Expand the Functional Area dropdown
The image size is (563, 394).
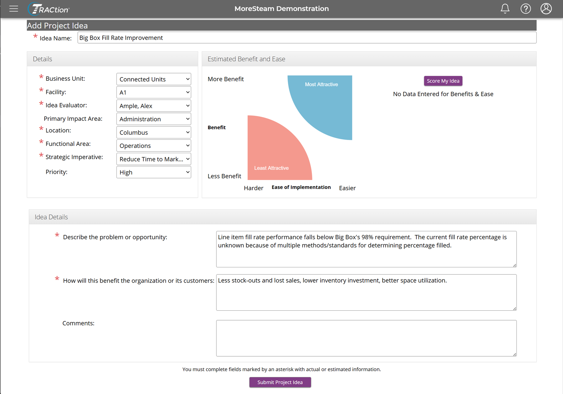click(154, 146)
